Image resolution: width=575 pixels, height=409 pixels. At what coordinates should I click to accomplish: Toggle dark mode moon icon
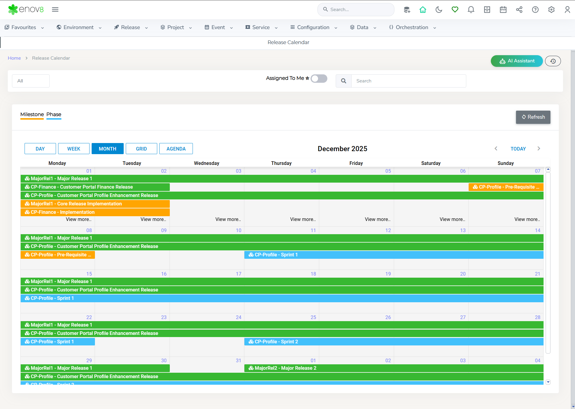(439, 10)
